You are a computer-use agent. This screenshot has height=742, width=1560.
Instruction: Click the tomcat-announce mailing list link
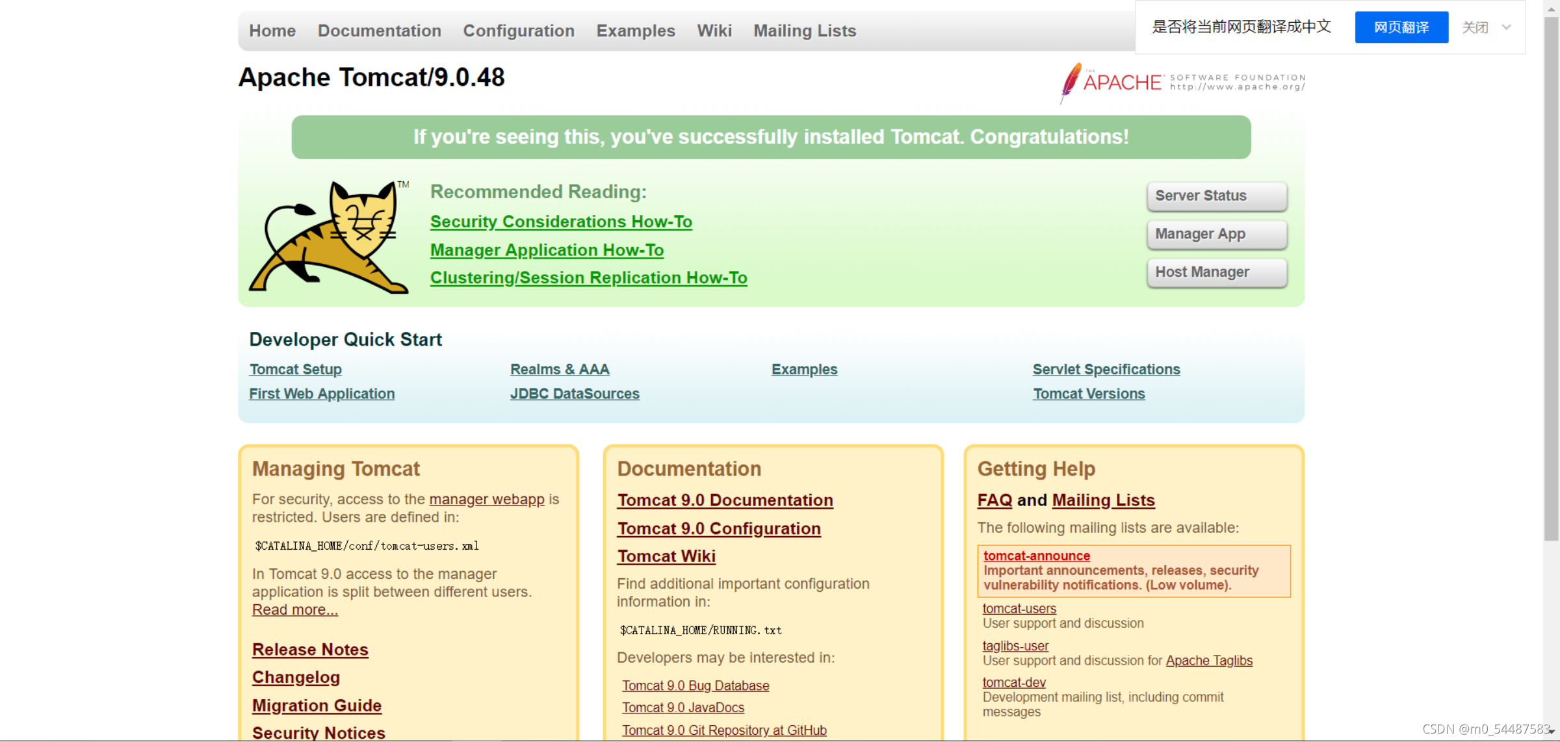coord(1036,556)
